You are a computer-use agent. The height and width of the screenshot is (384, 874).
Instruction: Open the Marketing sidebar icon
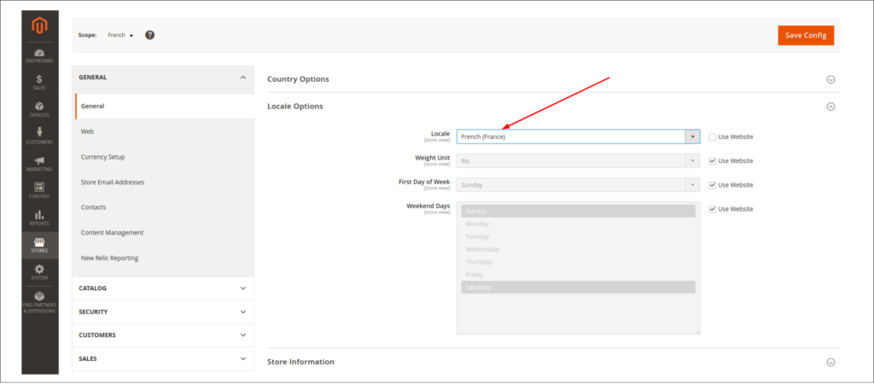(39, 163)
